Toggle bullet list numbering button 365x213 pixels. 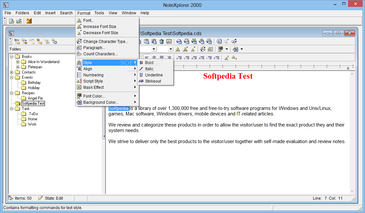pyautogui.click(x=179, y=58)
